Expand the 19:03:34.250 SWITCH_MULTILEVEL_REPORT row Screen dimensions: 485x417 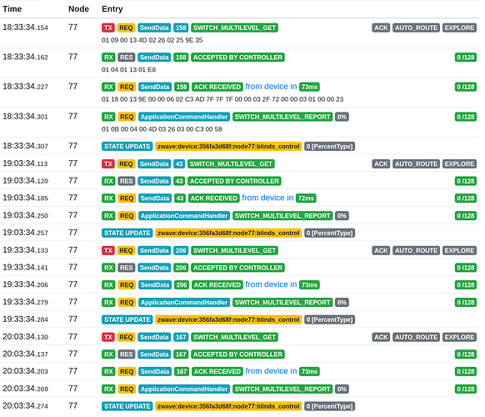coord(240,215)
